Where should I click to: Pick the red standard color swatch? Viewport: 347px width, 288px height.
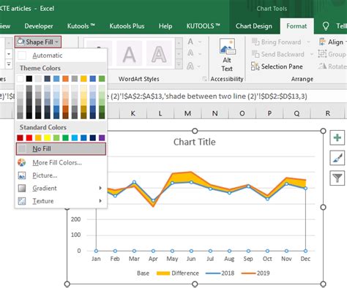point(29,138)
